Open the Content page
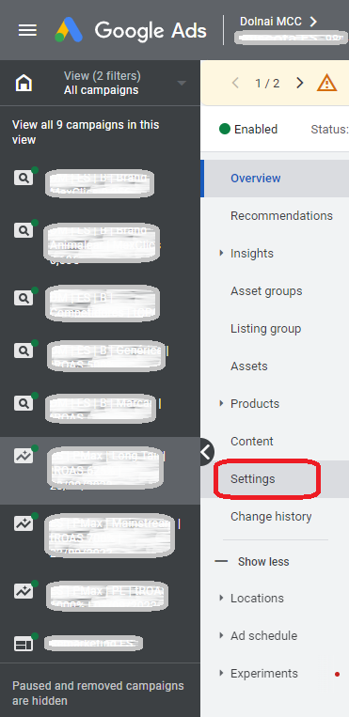The image size is (349, 717). point(252,442)
